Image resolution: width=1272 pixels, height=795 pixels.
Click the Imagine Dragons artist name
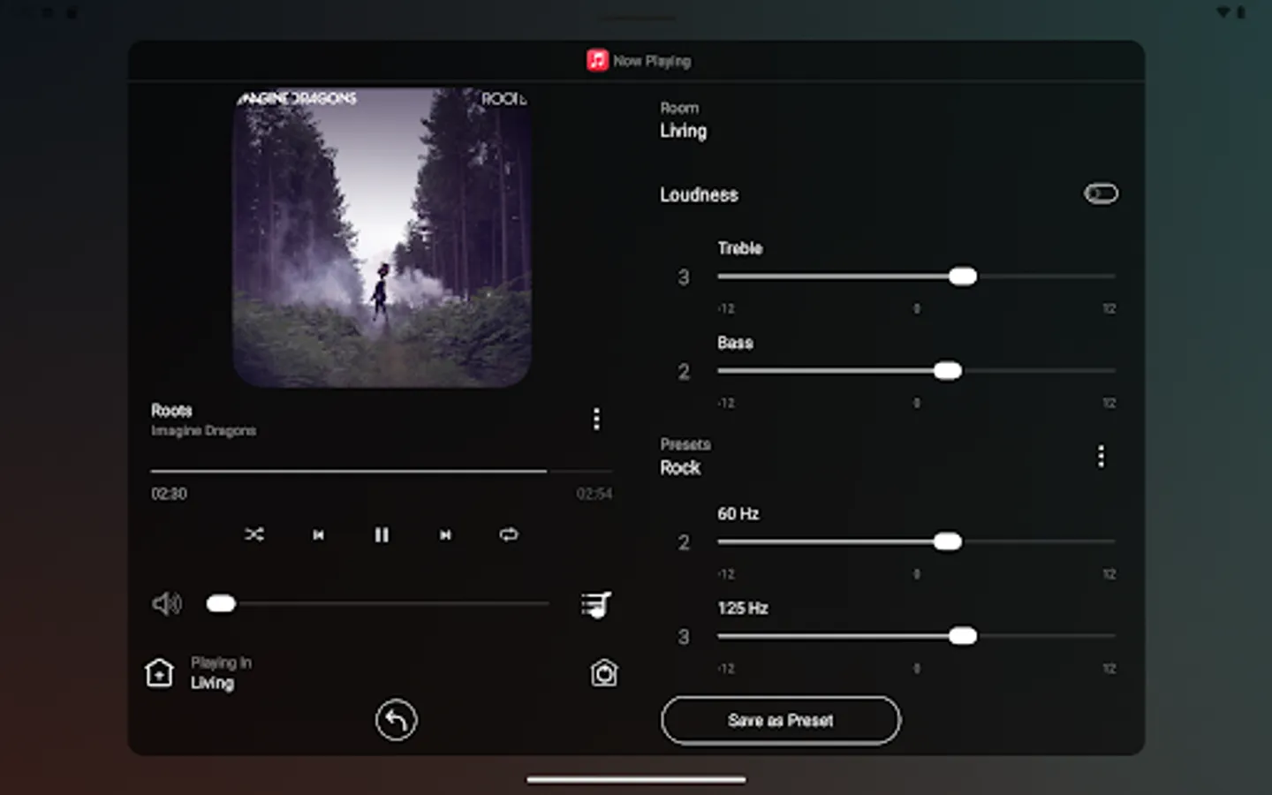click(x=203, y=431)
